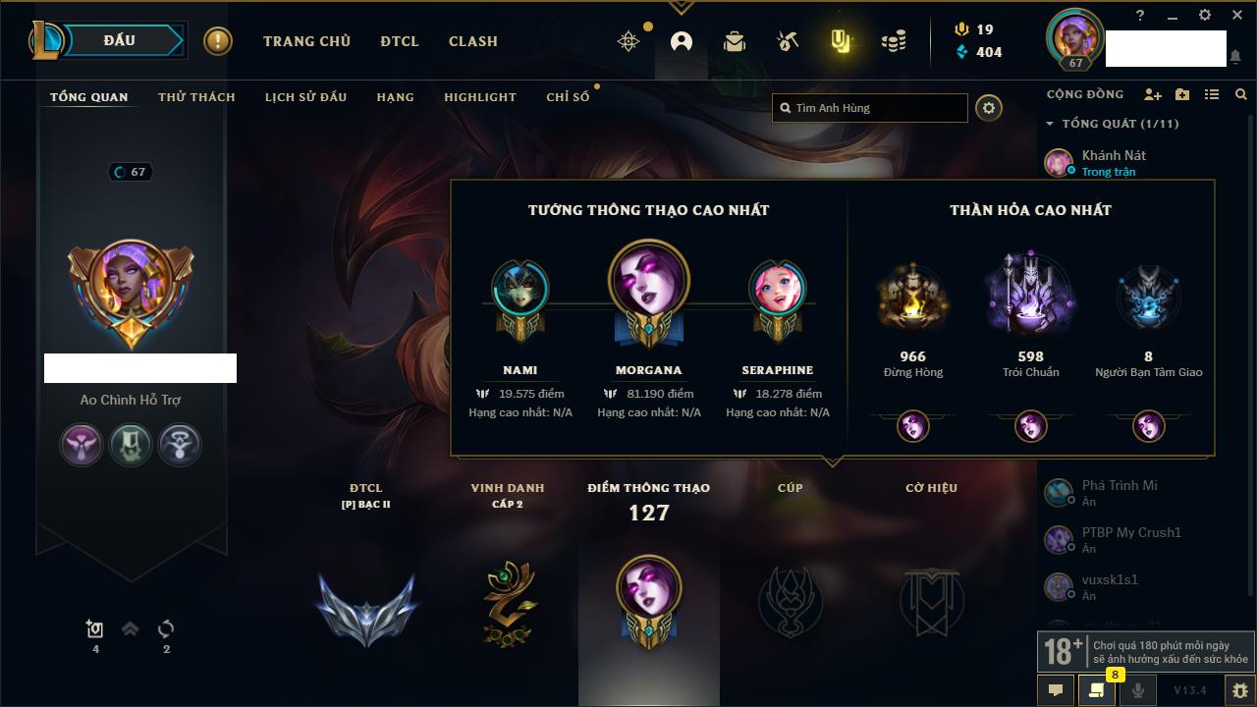The image size is (1257, 707).
Task: Select the Morgana mastery portrait
Action: pyautogui.click(x=649, y=282)
